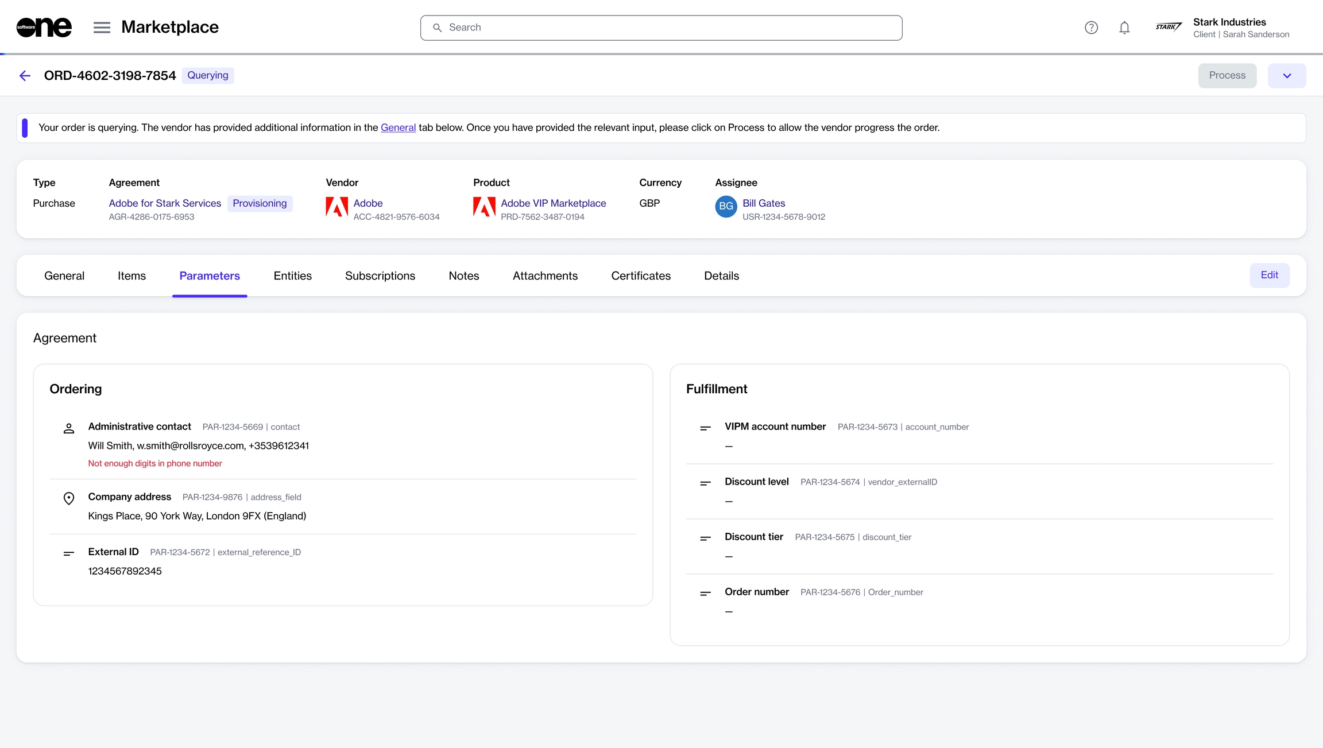The height and width of the screenshot is (748, 1323).
Task: Open the hamburger navigation menu
Action: [x=102, y=28]
